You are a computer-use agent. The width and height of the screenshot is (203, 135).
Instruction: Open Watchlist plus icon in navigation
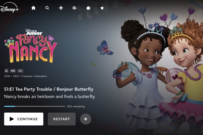coord(61,8)
